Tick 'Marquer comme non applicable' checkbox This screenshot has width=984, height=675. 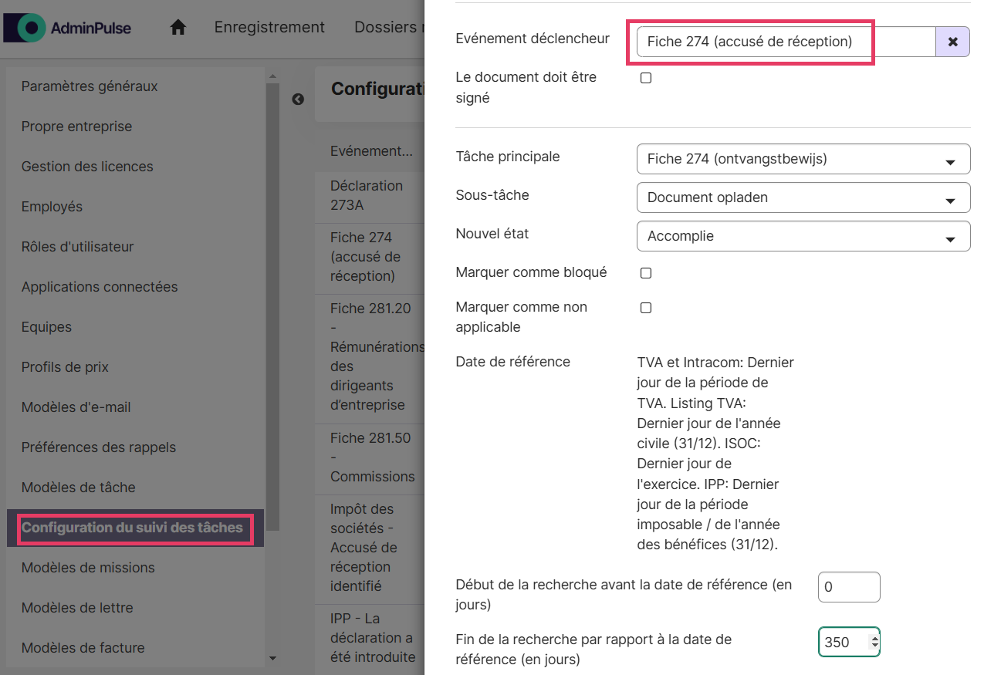(646, 308)
